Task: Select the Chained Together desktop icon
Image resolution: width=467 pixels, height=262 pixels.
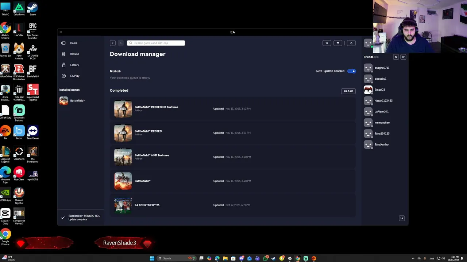Action: tap(19, 196)
